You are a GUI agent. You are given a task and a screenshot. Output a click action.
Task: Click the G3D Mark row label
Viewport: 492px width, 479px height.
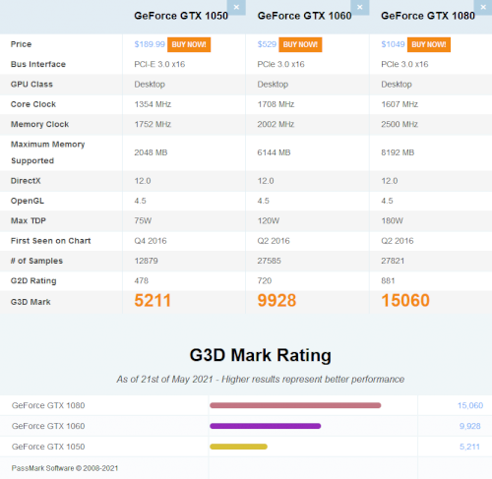[31, 302]
